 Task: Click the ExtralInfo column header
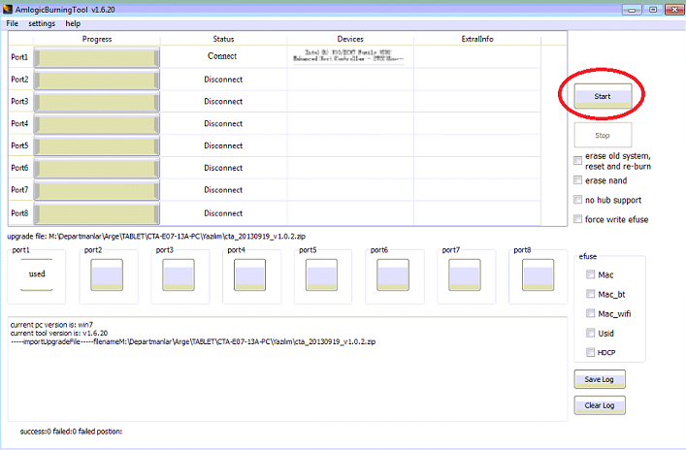tap(477, 39)
